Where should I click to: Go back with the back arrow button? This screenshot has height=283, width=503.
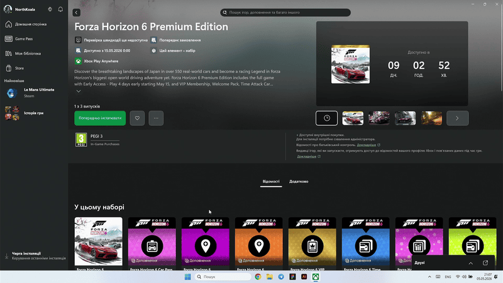(x=76, y=13)
